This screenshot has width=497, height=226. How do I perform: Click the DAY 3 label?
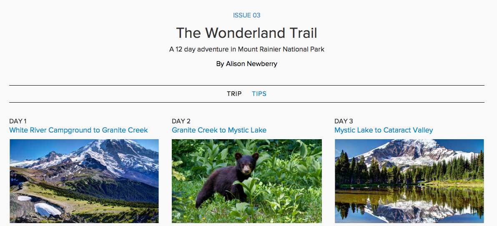344,121
